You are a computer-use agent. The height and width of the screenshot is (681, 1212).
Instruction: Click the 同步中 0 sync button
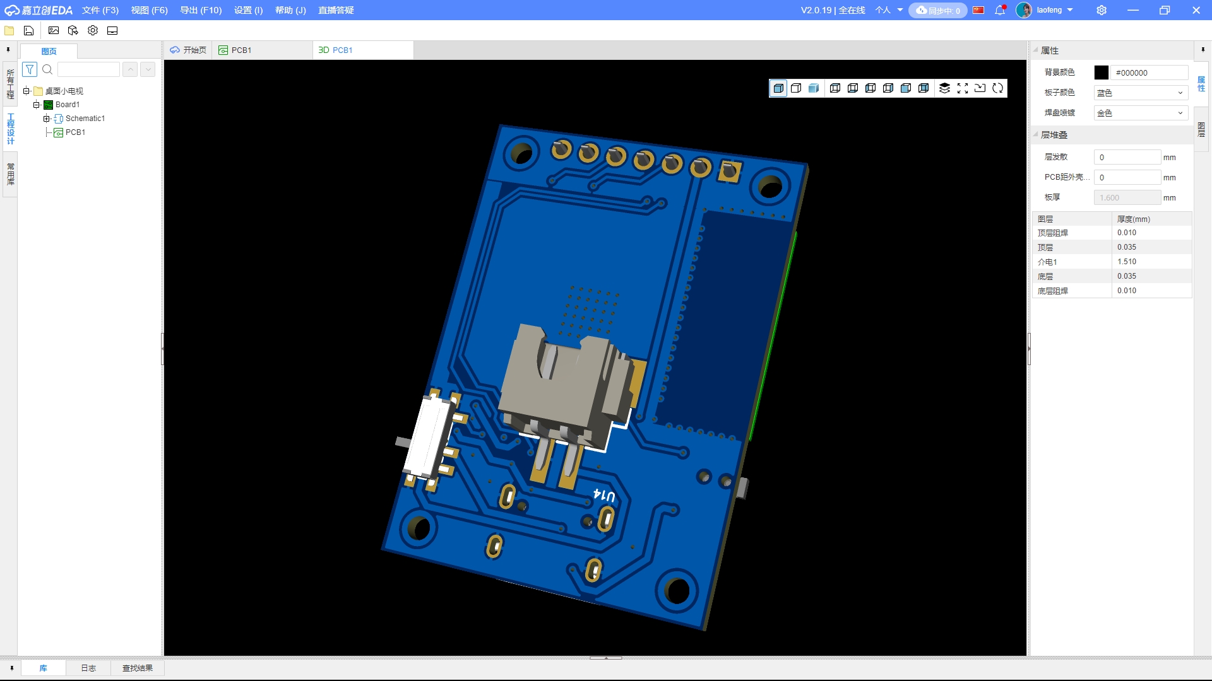(938, 10)
